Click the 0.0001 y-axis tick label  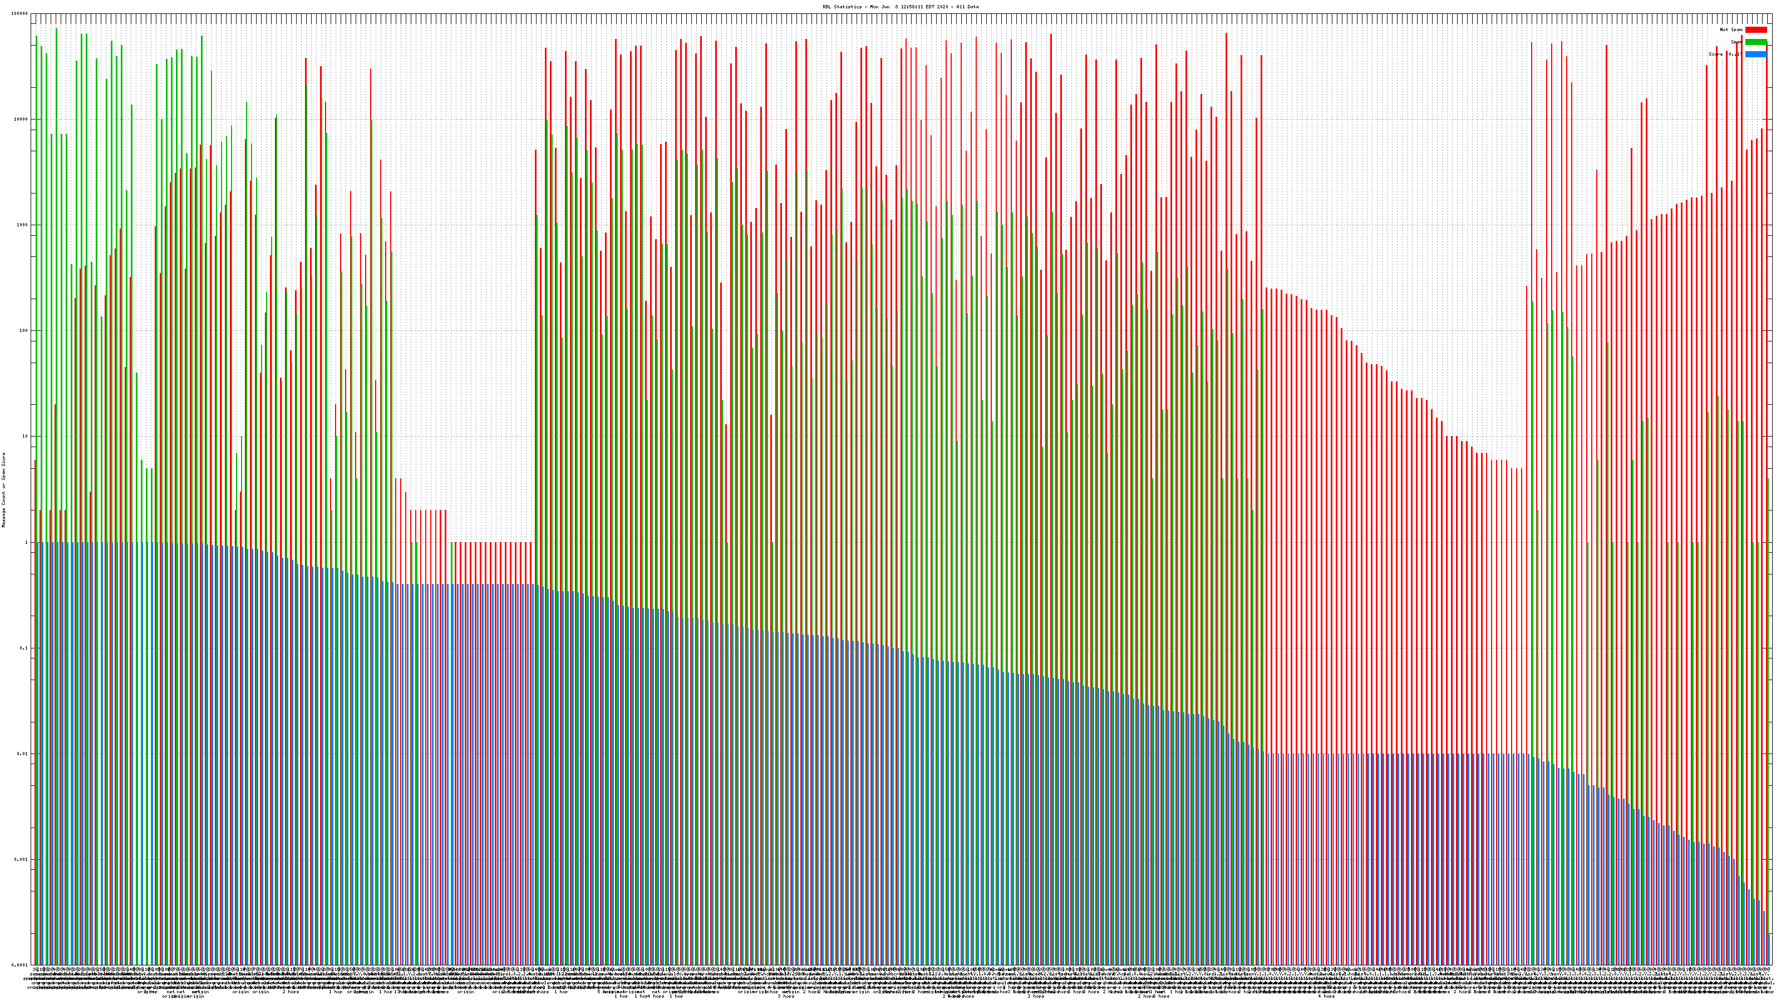pyautogui.click(x=19, y=965)
